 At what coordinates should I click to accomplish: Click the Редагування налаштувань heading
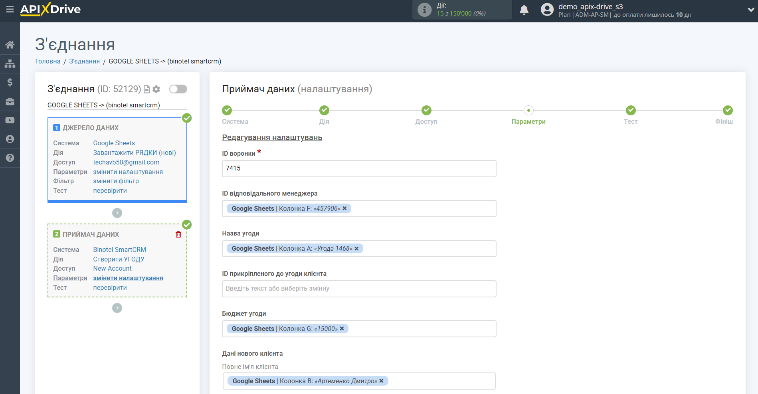(x=272, y=138)
